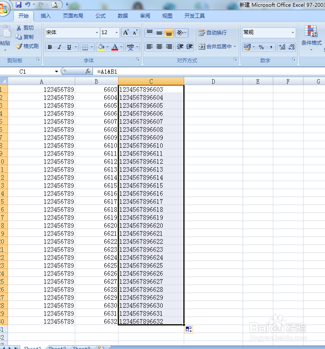Open 条件格式 conditional formatting

pyautogui.click(x=311, y=37)
